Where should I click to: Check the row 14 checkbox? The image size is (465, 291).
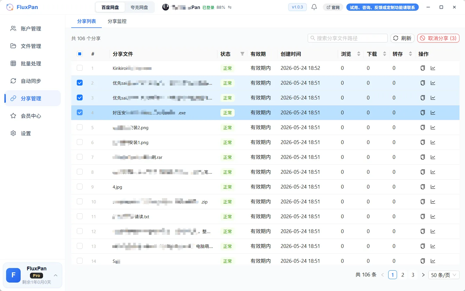(x=80, y=261)
